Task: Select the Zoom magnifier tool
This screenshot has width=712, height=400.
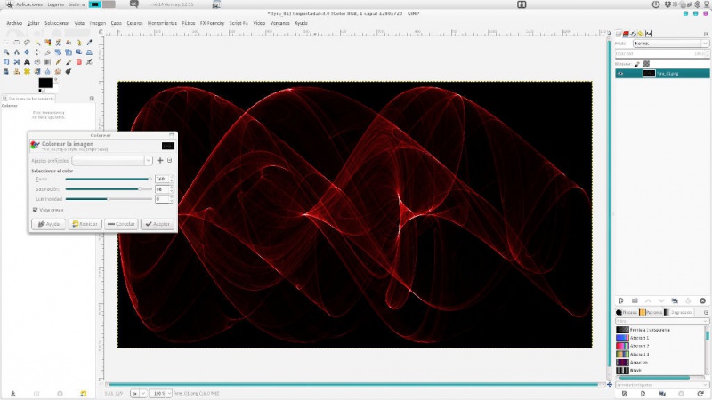Action: click(6, 52)
